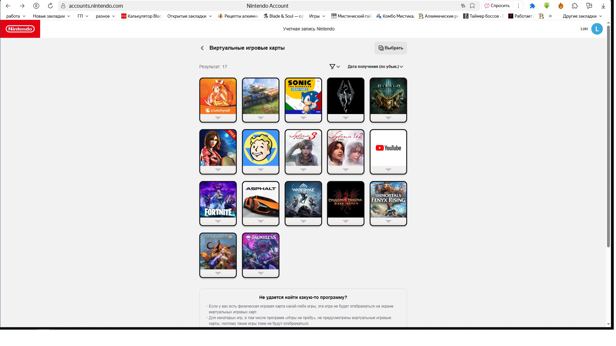Open the extensions puzzle outline icon
616x346 pixels.
(x=575, y=6)
